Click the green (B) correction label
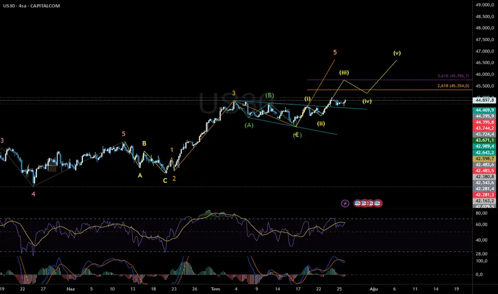This screenshot has width=498, height=294. pyautogui.click(x=269, y=95)
